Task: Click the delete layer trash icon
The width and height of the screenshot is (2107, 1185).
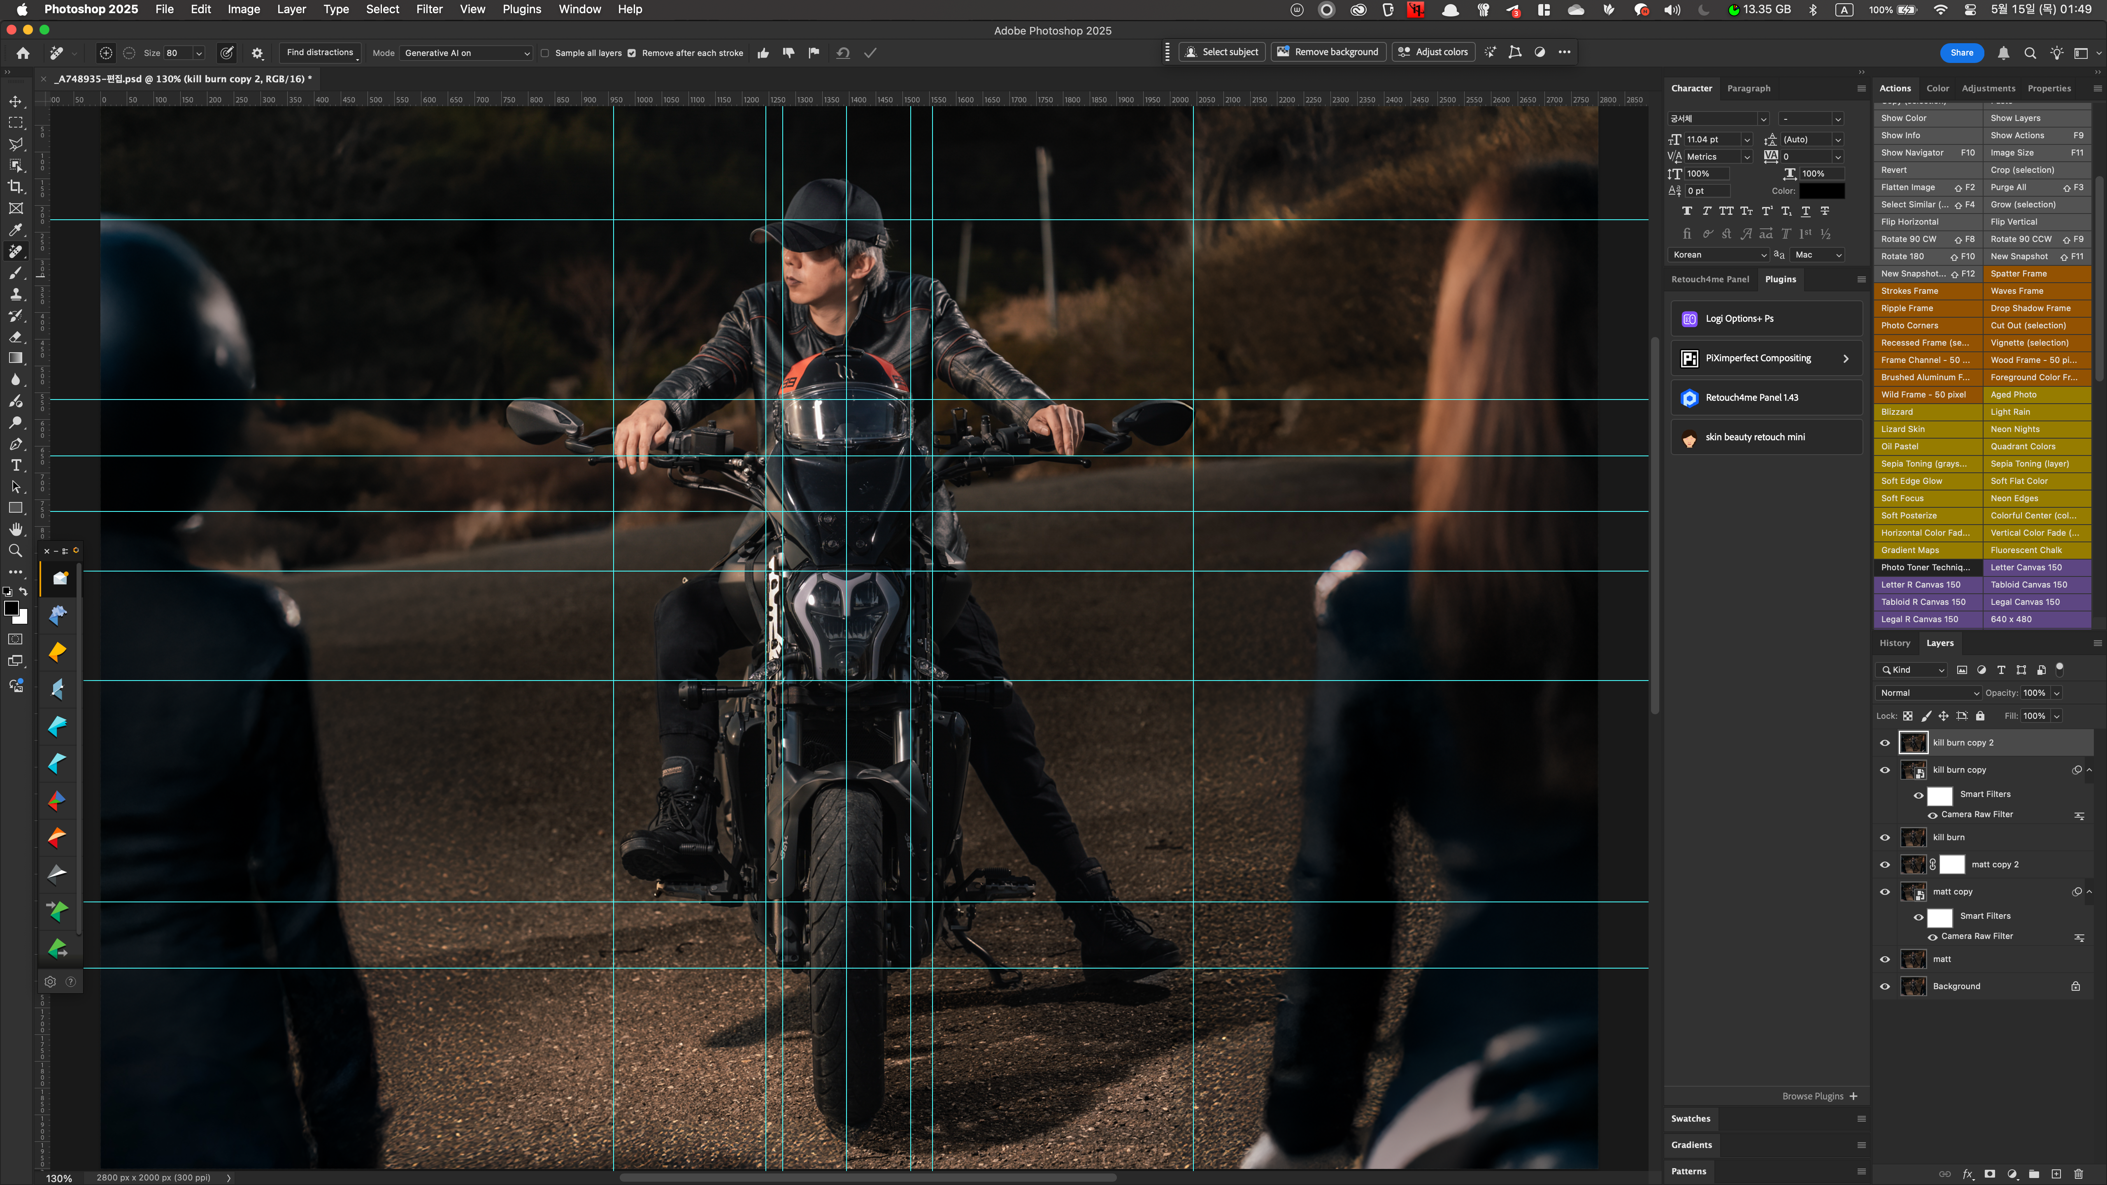Action: click(2078, 1173)
